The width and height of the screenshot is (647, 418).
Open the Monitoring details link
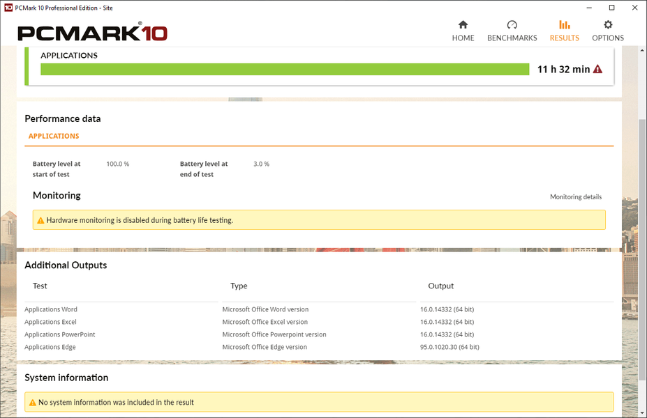[x=576, y=197]
